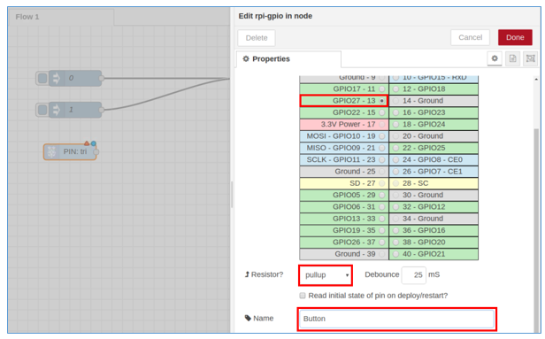Enable Read initial state of pin checkbox
The width and height of the screenshot is (545, 339).
pyautogui.click(x=303, y=296)
